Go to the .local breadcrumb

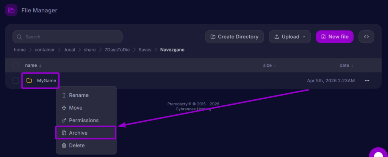click(x=69, y=50)
